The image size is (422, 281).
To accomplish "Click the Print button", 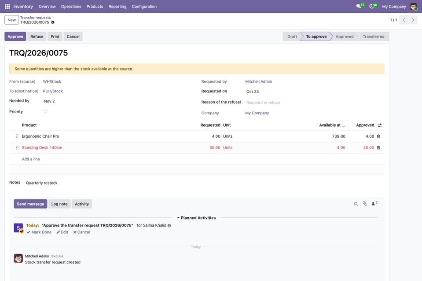I will click(x=55, y=36).
